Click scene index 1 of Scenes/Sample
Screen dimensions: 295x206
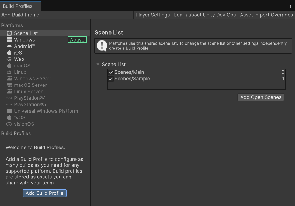click(x=283, y=79)
